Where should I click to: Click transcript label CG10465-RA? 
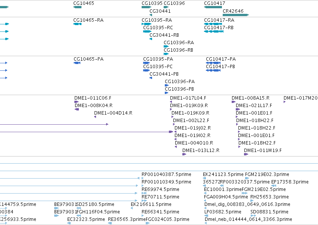89,20
